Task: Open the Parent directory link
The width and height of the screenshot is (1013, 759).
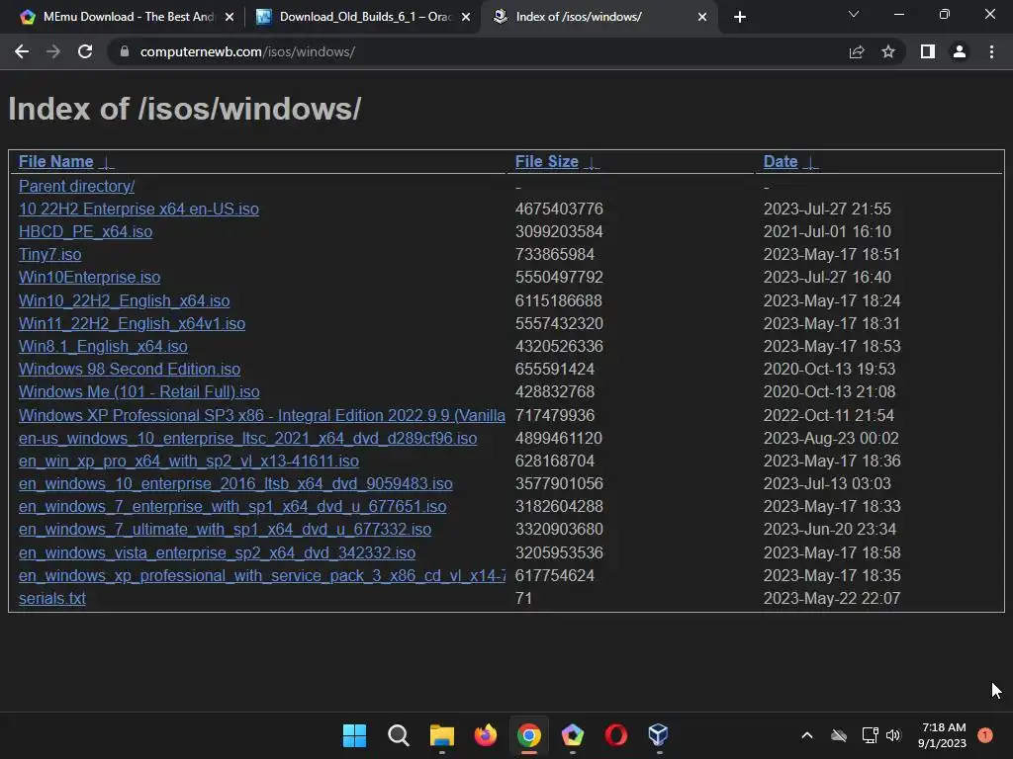Action: (x=76, y=186)
